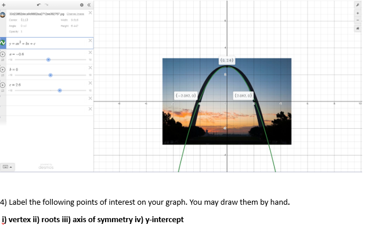The height and width of the screenshot is (232, 368).
Task: Play the animation for slider a
Action: coord(3,54)
